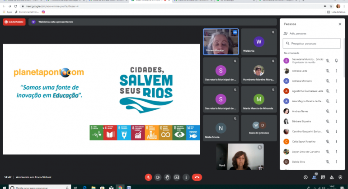Image resolution: width=348 pixels, height=189 pixels.
Task: Click the Waldenia está apresentando banner
Action: (x=152, y=22)
